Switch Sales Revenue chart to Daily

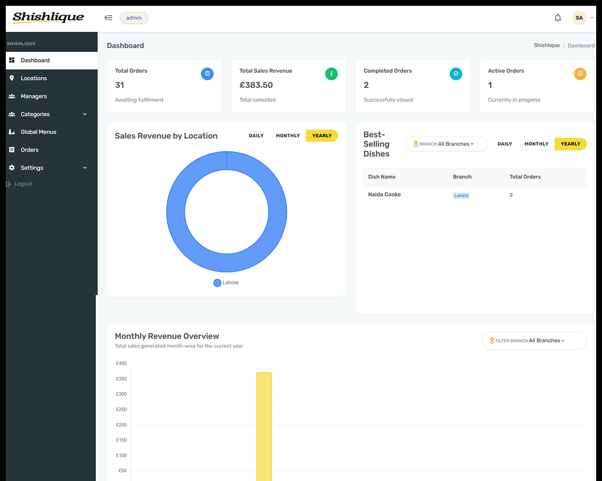(x=256, y=135)
